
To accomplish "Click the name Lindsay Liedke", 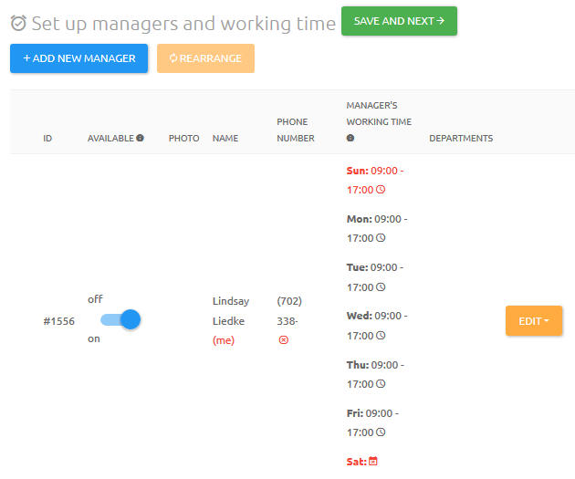I will pyautogui.click(x=231, y=311).
